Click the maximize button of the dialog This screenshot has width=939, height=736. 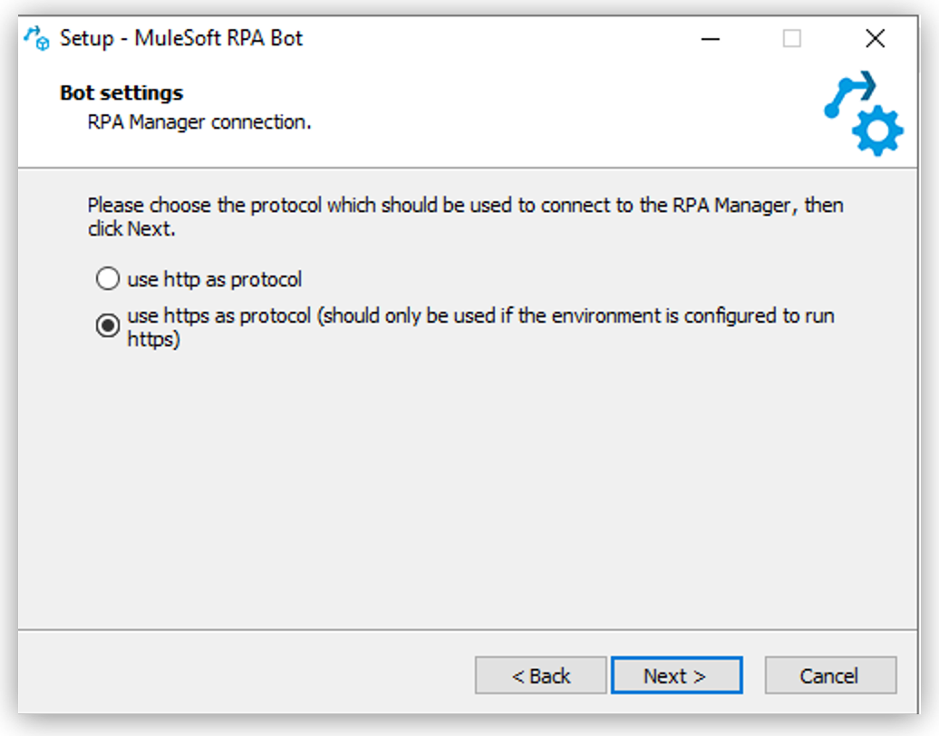[792, 38]
